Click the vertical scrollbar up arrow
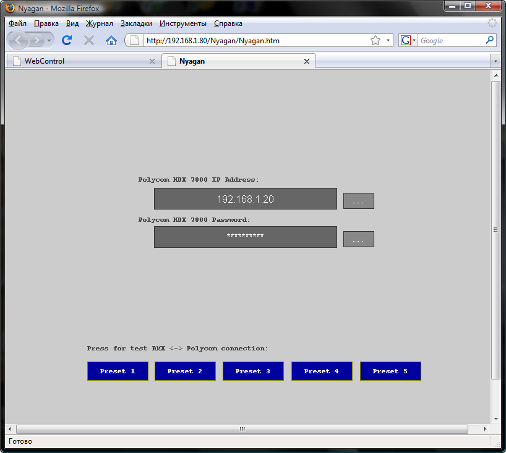The width and height of the screenshot is (506, 453). (495, 75)
